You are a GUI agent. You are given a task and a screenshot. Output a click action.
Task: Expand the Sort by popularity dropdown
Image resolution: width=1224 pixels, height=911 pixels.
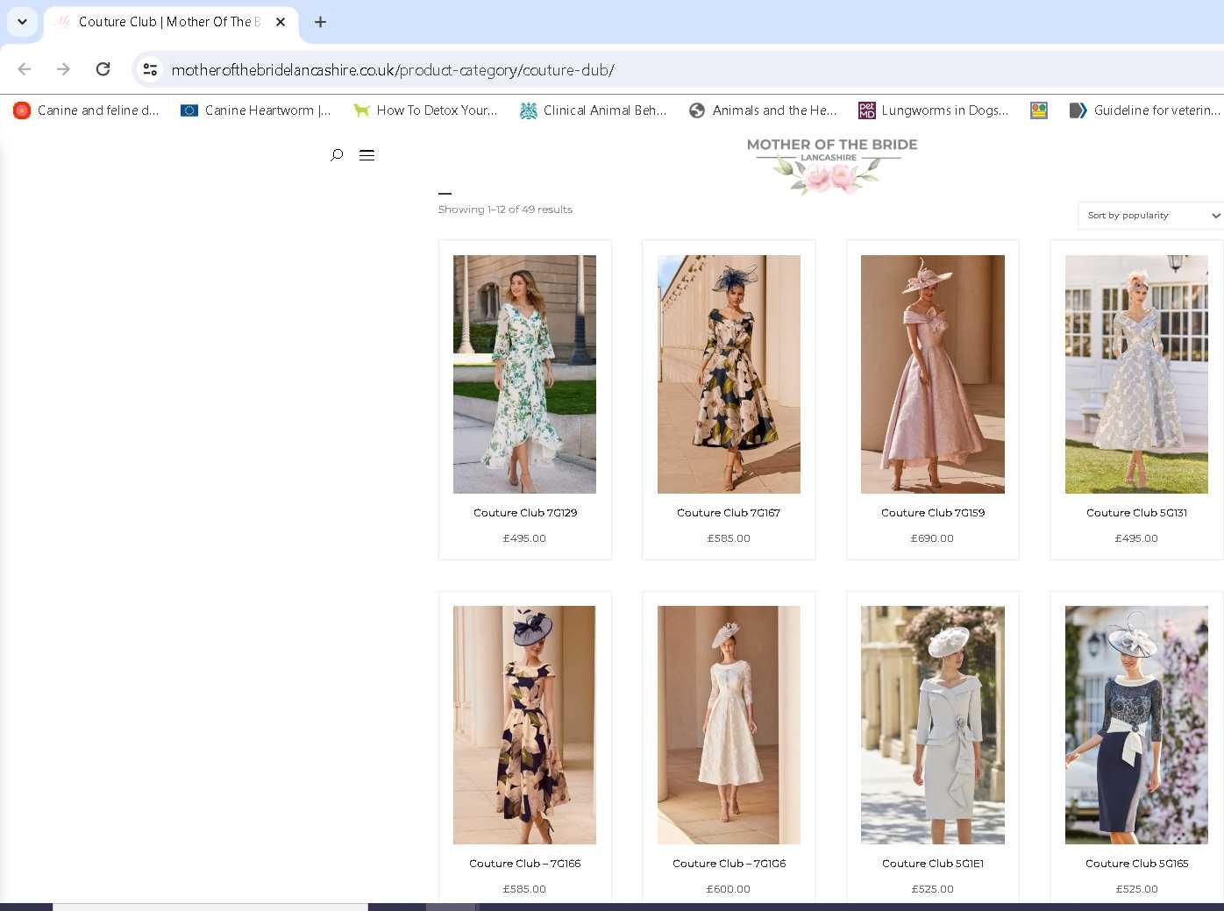(x=1150, y=216)
